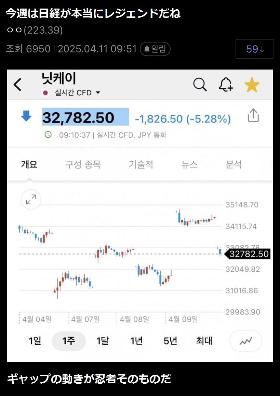Switch to the 구성 종목 tab

point(83,164)
